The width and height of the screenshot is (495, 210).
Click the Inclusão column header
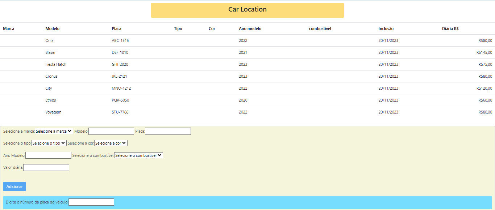386,29
